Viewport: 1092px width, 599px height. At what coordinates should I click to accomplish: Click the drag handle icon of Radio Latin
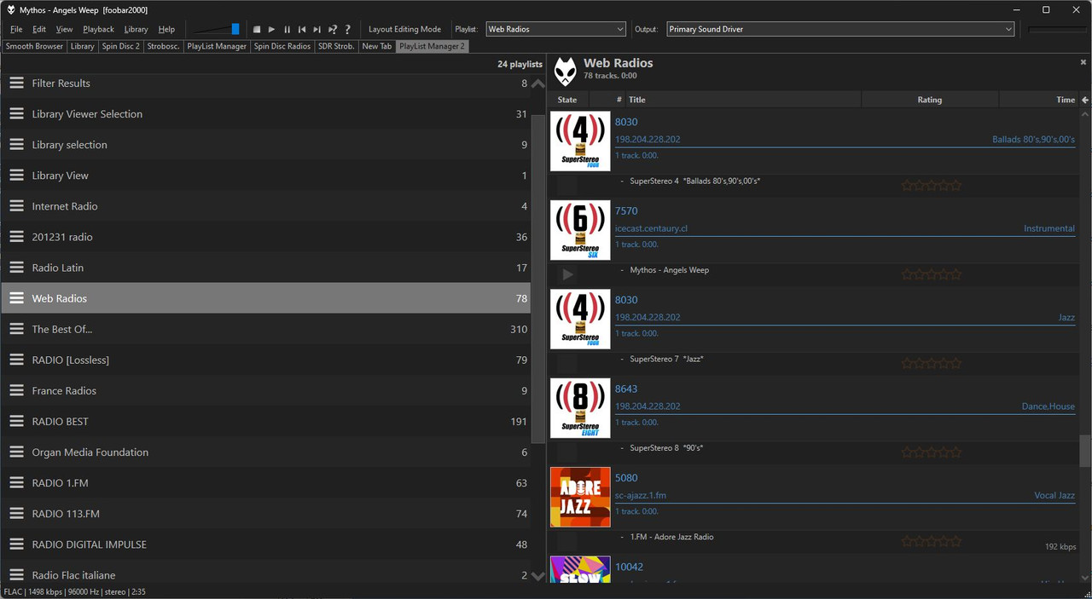[x=16, y=267]
